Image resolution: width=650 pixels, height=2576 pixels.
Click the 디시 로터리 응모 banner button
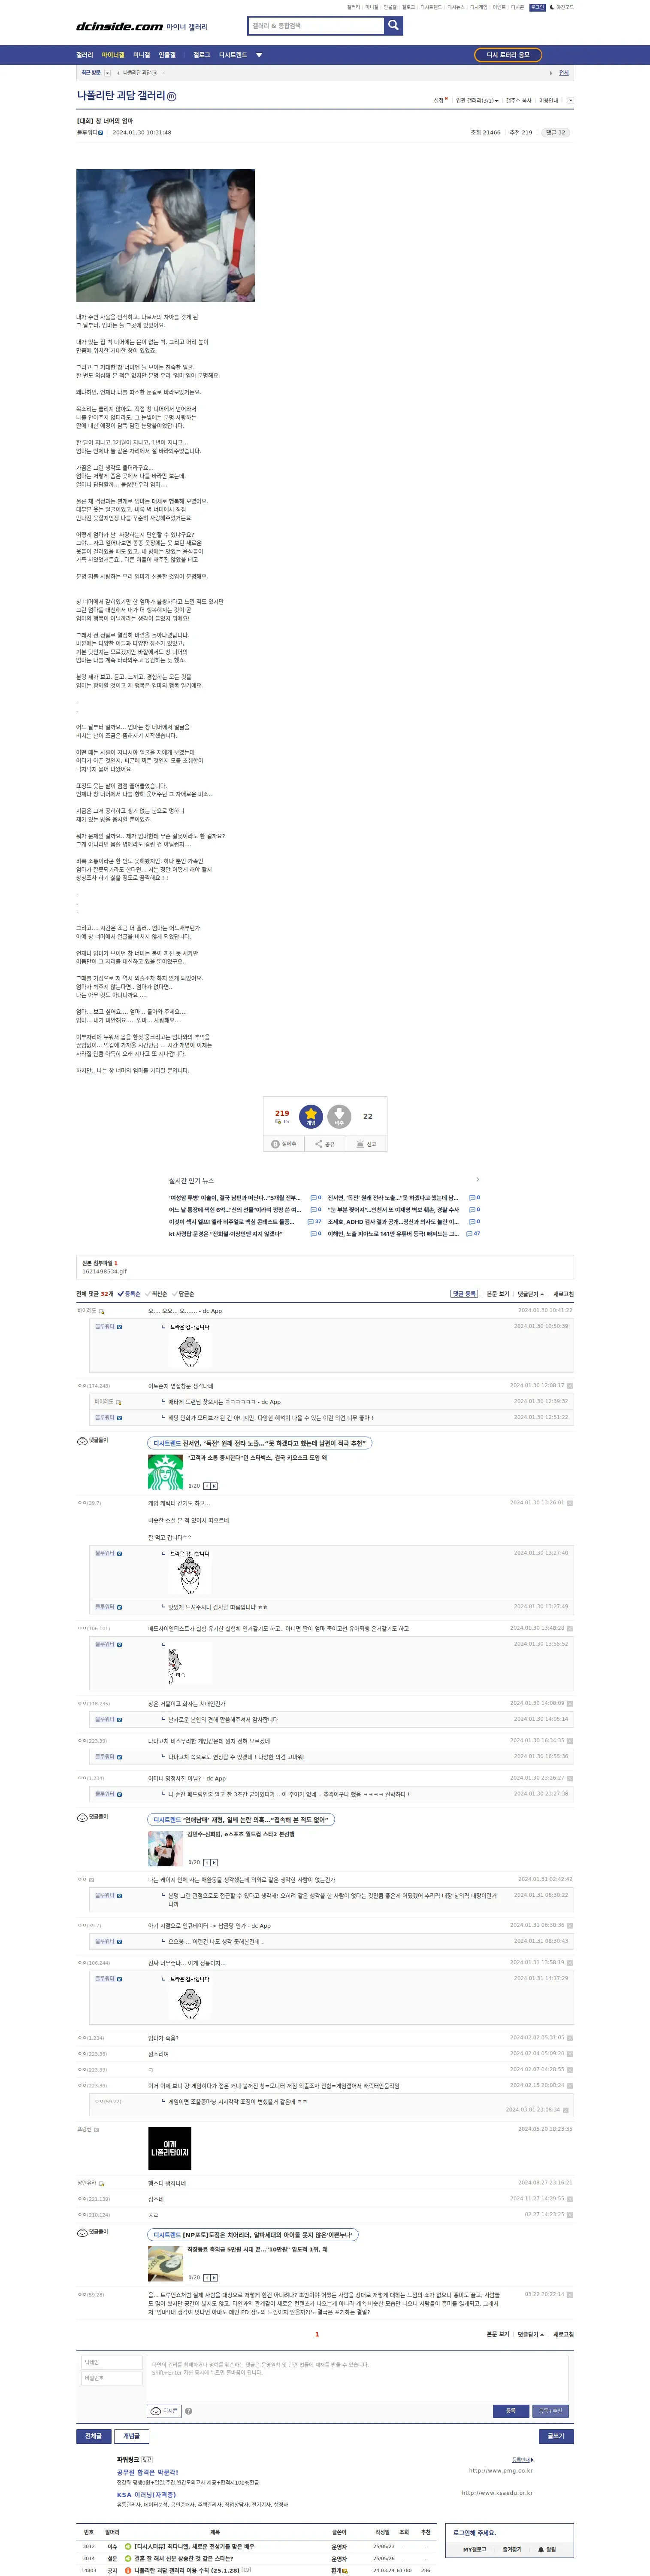pos(508,55)
